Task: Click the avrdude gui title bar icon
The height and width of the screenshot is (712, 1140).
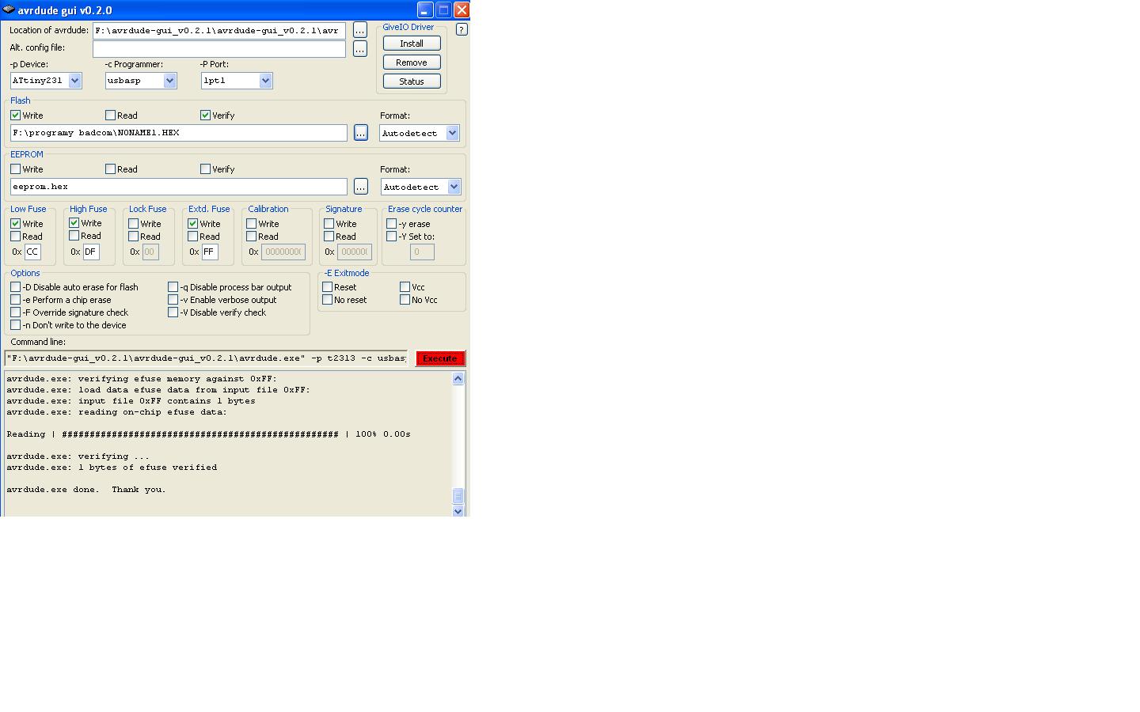Action: pos(9,10)
